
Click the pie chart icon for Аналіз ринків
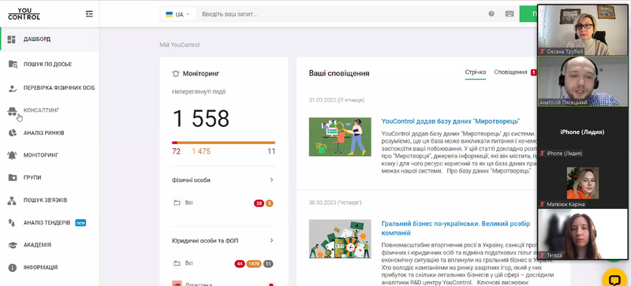[x=12, y=133]
